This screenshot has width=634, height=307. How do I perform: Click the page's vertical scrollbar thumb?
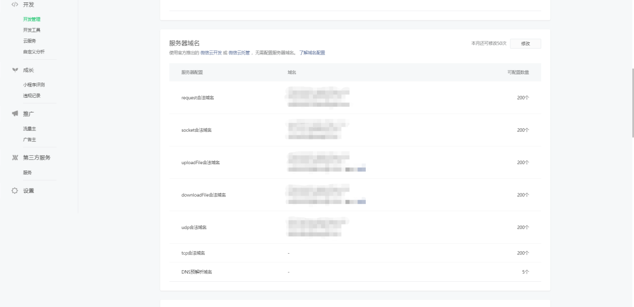coord(632,103)
